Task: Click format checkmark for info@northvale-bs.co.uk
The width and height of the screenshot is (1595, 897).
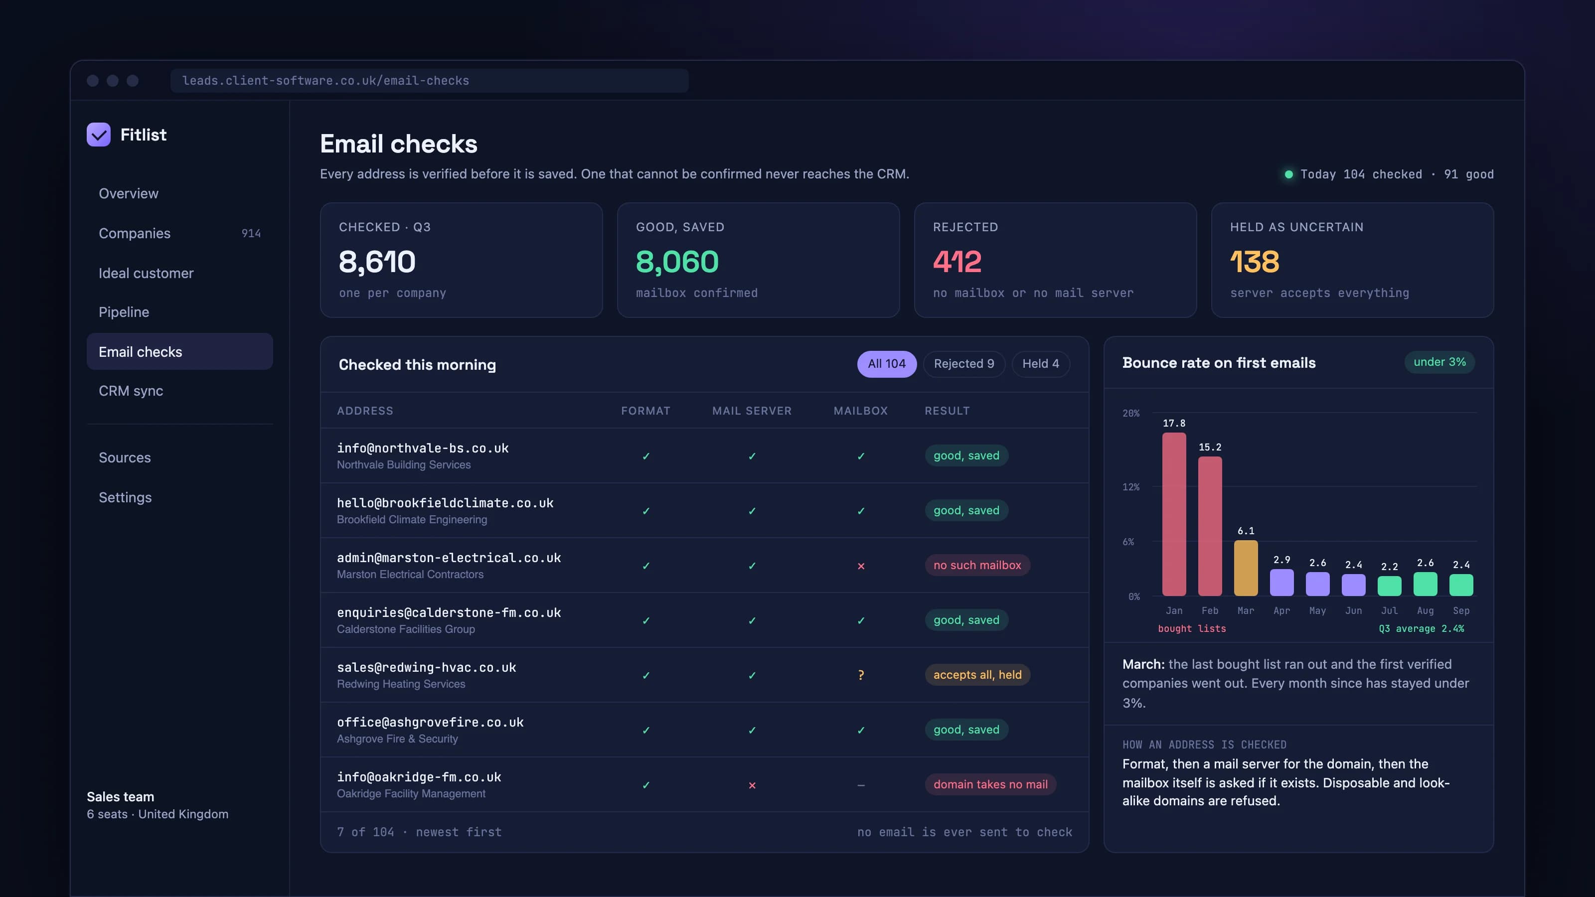Action: 646,456
